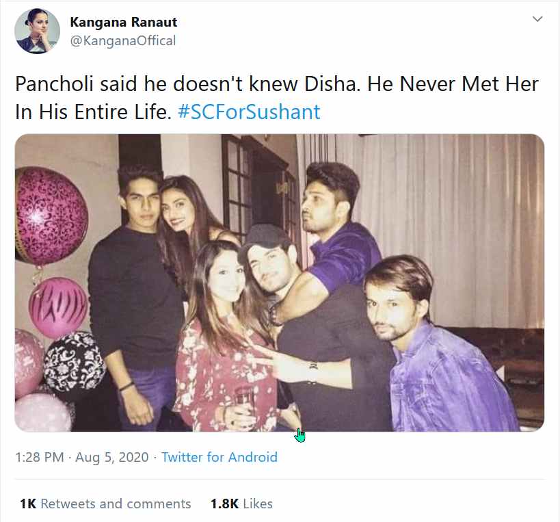Click the Twitter for Android source link
This screenshot has height=522, width=560.
(x=219, y=457)
